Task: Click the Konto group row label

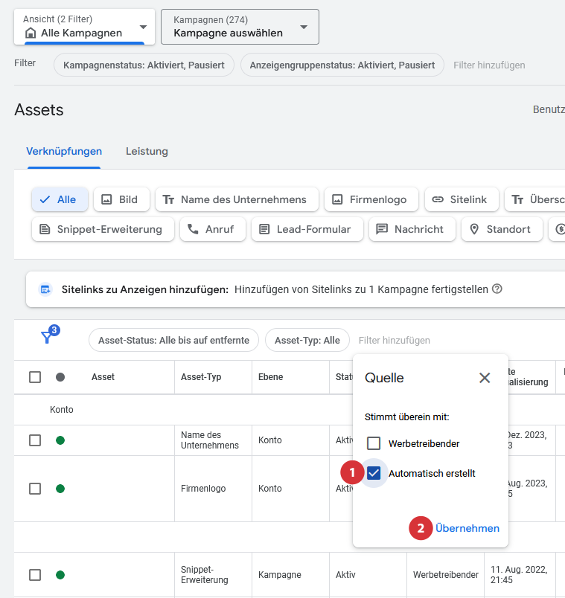Action: (x=62, y=410)
